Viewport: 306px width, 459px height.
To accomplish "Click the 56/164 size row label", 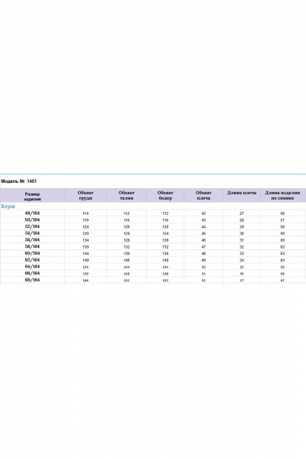I will [32, 239].
